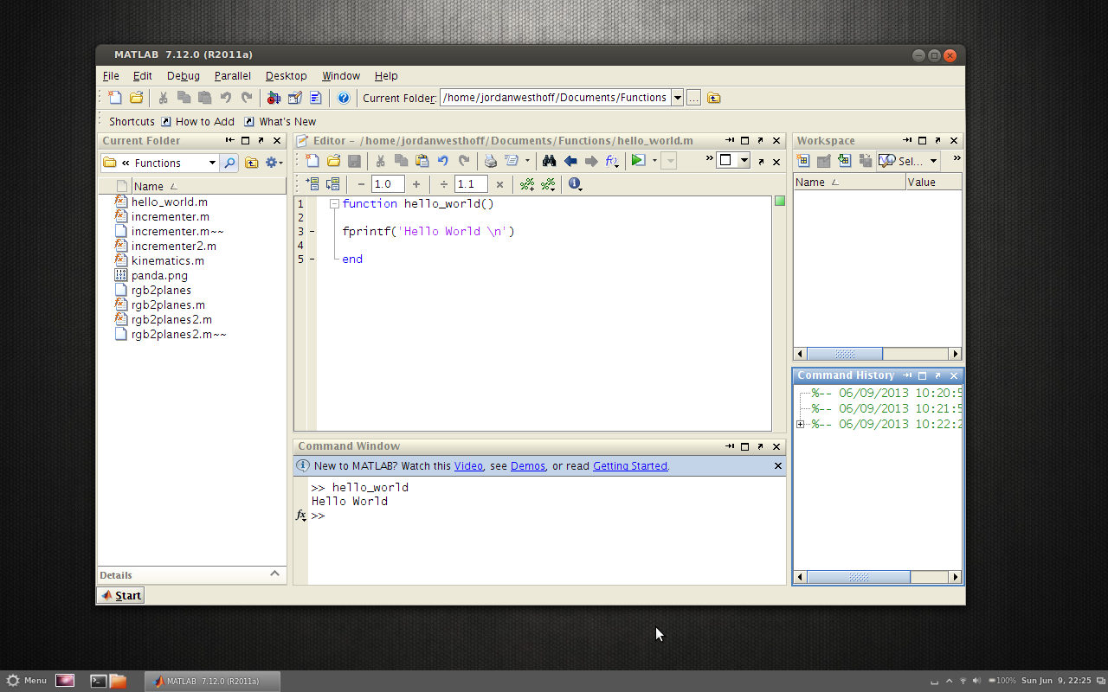Show more Workspace toolbar items chevron
Screen dimensions: 1108x692
[x=957, y=158]
